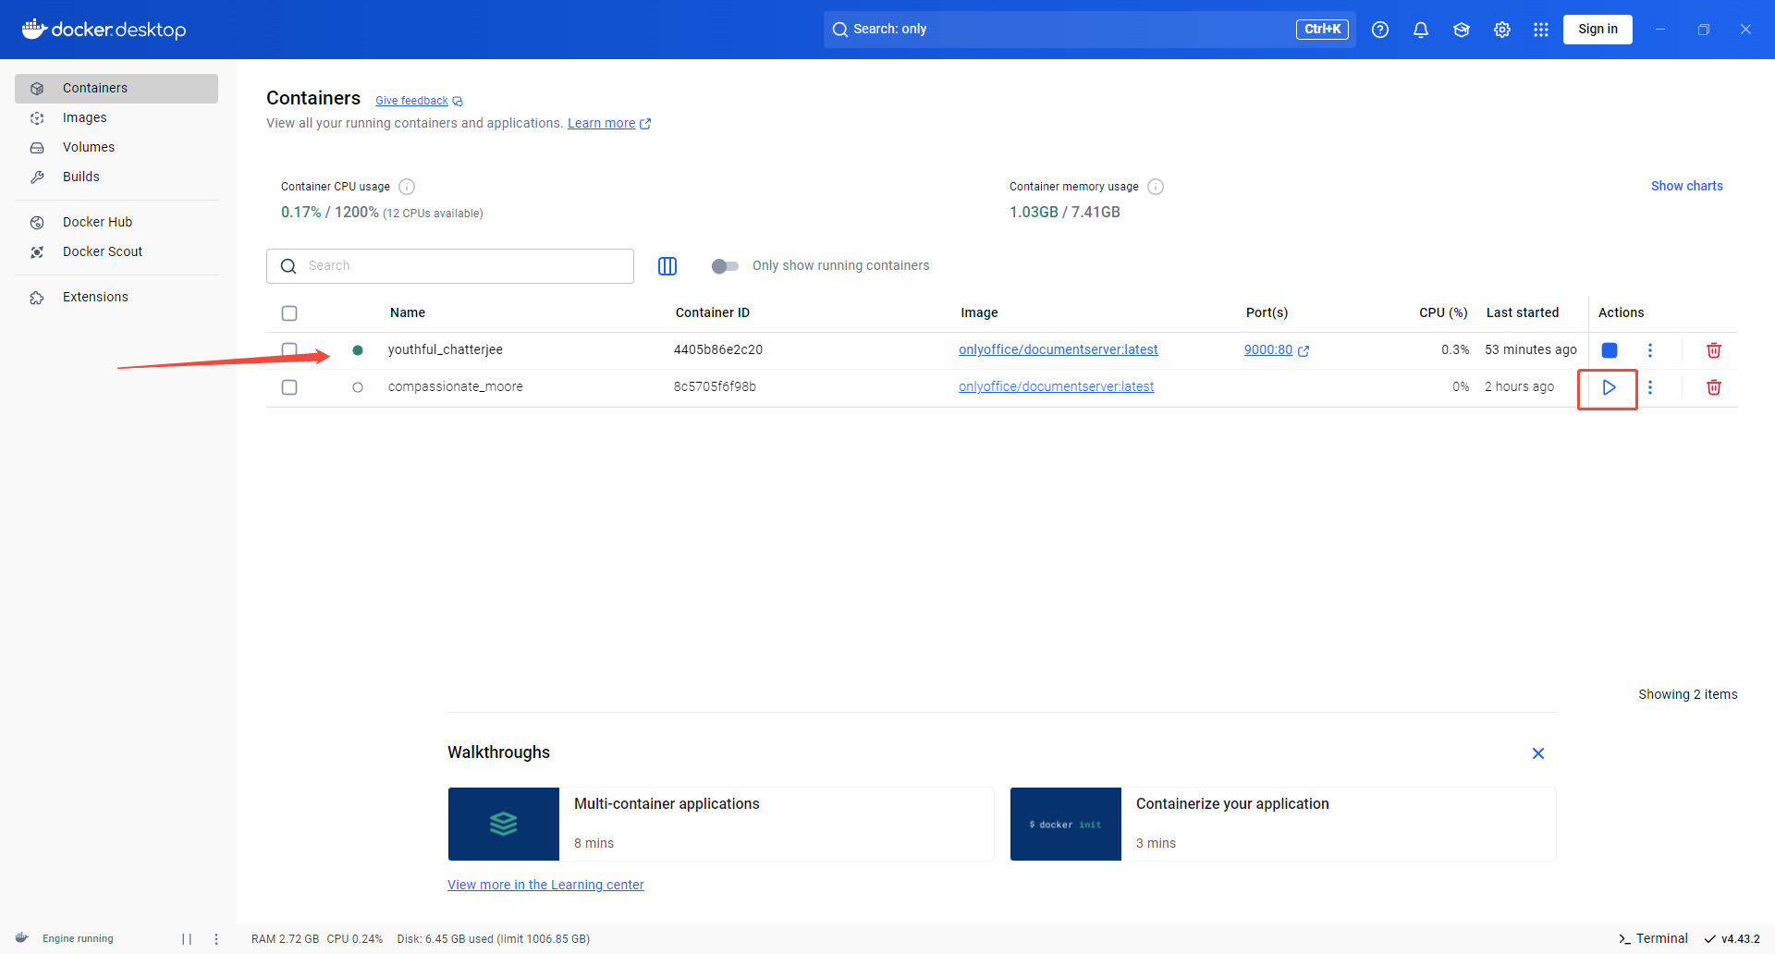1775x954 pixels.
Task: Open Docker Hub from the sidebar
Action: (x=95, y=222)
